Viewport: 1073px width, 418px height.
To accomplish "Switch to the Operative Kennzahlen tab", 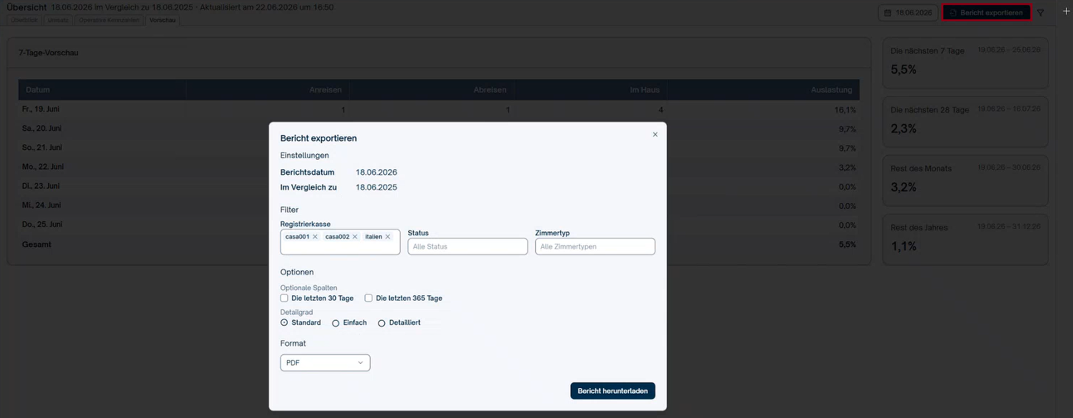I will (x=109, y=20).
